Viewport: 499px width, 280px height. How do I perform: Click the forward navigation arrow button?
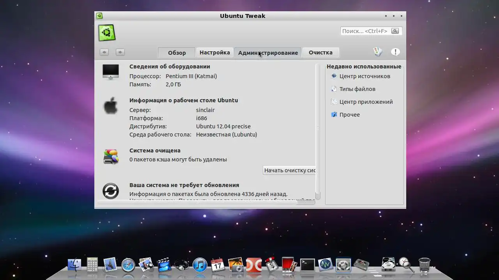120,52
